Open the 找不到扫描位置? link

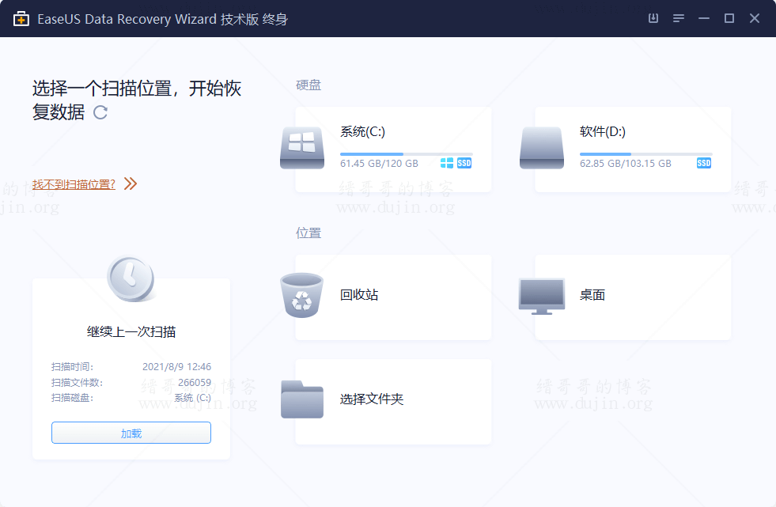pyautogui.click(x=74, y=184)
